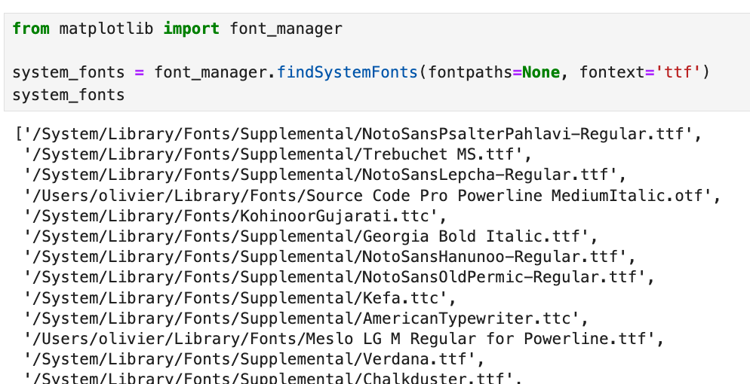Click the Georgia Bold Italic.ttf output line
Viewport: 750px width, 384px height.
pos(312,236)
